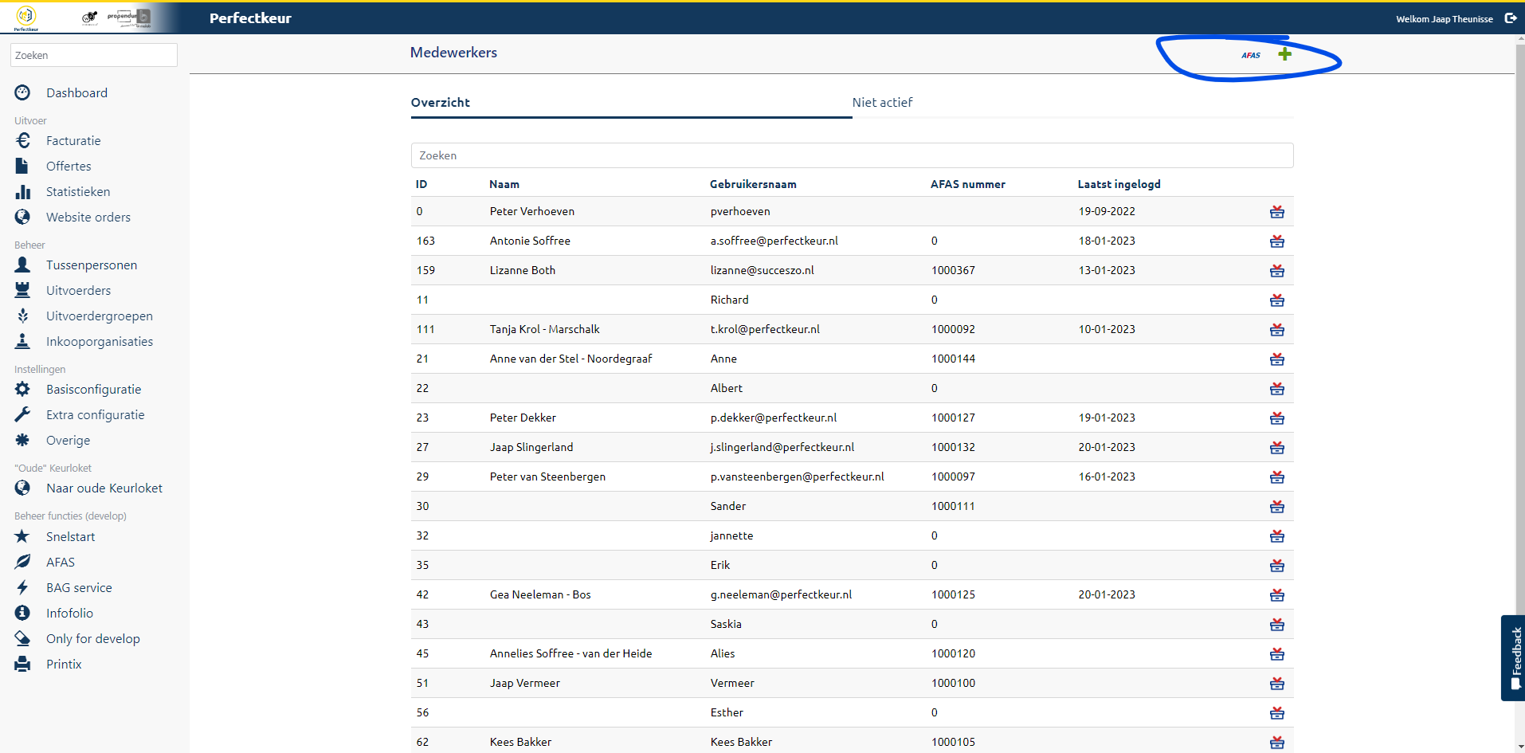This screenshot has height=753, width=1525.
Task: Click the gear icon for Basisconfiguratie
Action: pyautogui.click(x=22, y=389)
